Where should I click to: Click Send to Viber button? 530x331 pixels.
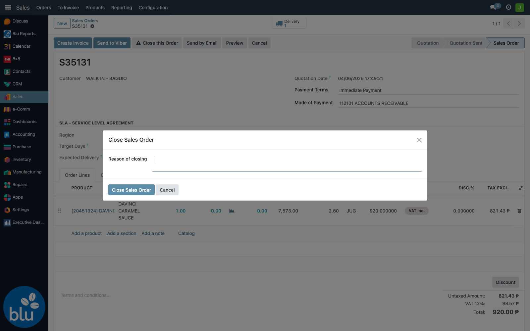pos(112,43)
